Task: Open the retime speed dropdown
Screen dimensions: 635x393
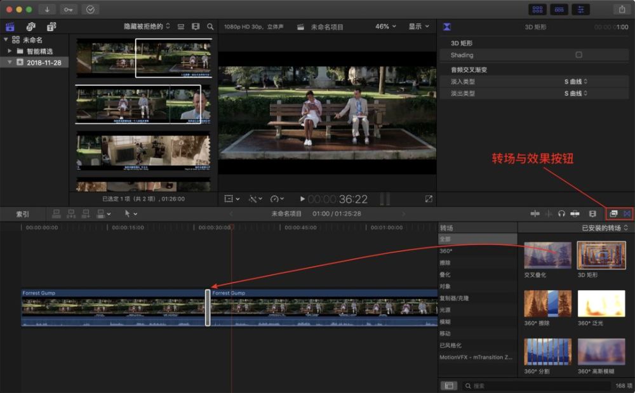Action: 277,199
